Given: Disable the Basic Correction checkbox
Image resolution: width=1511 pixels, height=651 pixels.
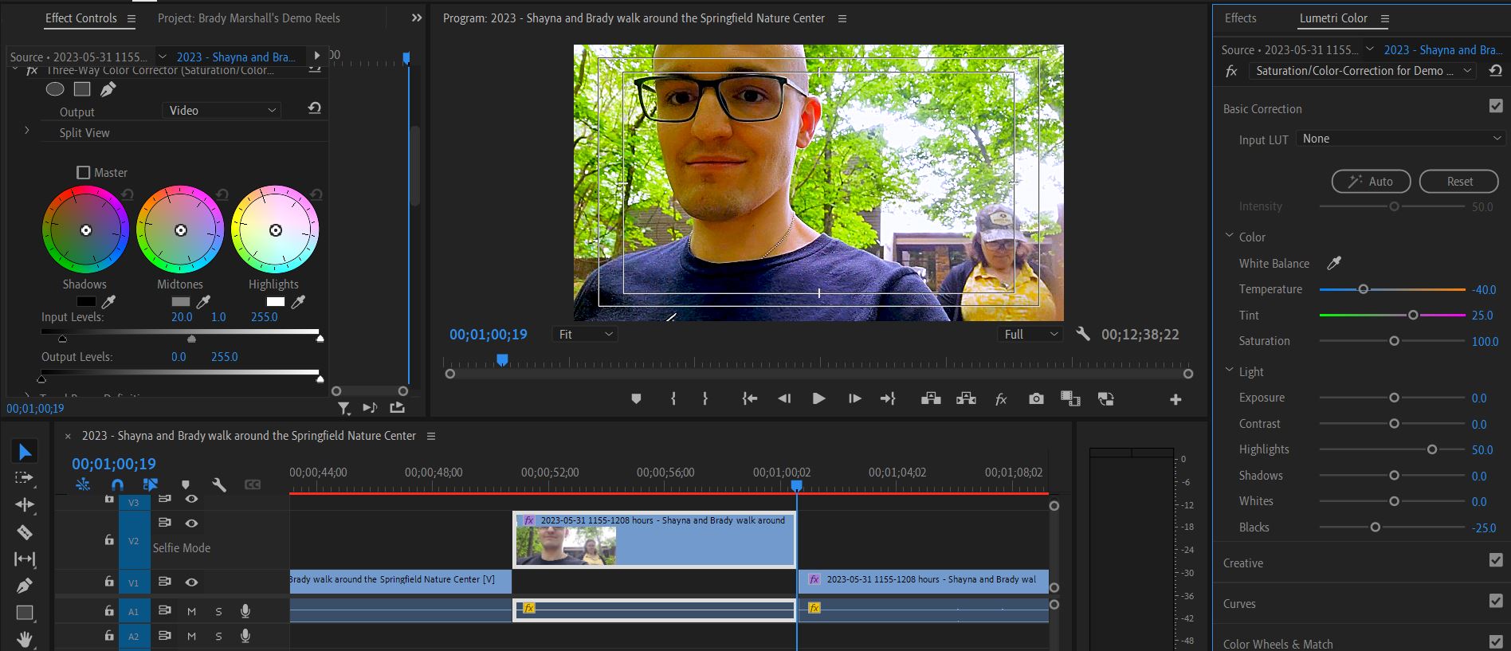Looking at the screenshot, I should [1496, 106].
